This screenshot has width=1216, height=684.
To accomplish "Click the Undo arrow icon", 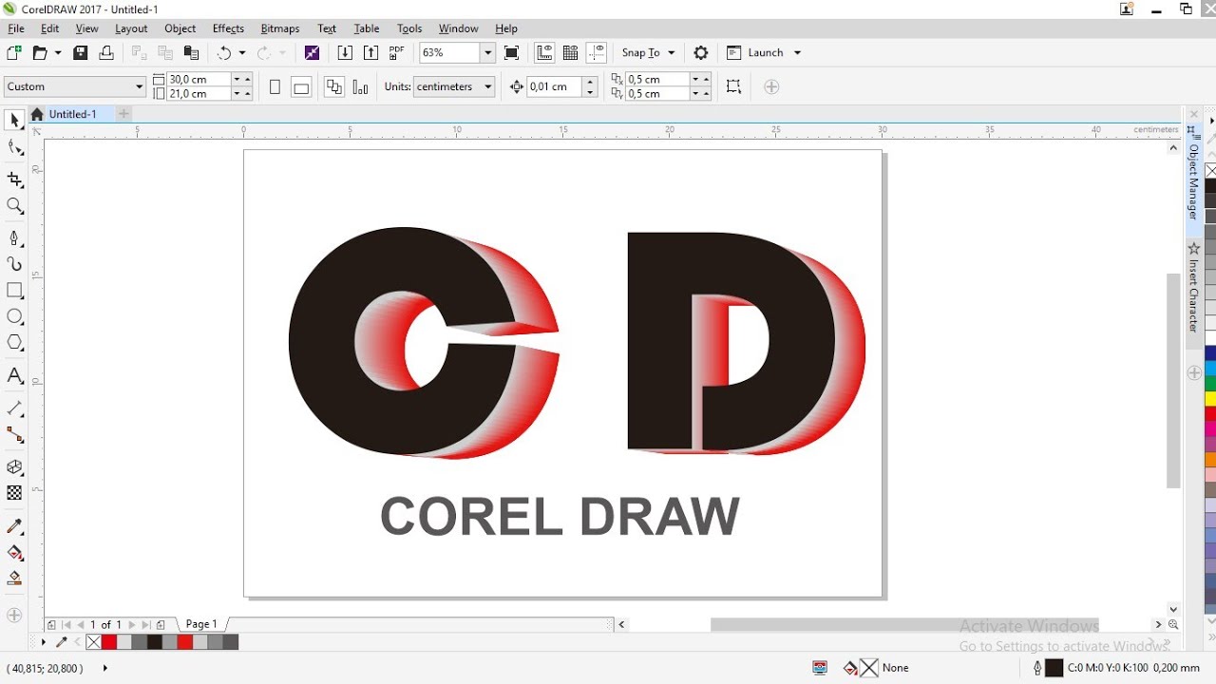I will 224,53.
